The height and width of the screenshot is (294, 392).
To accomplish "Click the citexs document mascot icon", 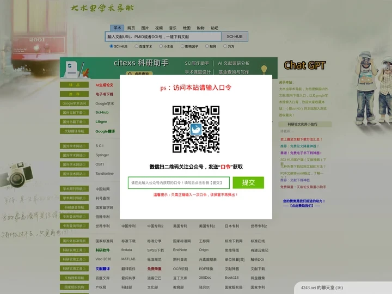I will [72, 69].
